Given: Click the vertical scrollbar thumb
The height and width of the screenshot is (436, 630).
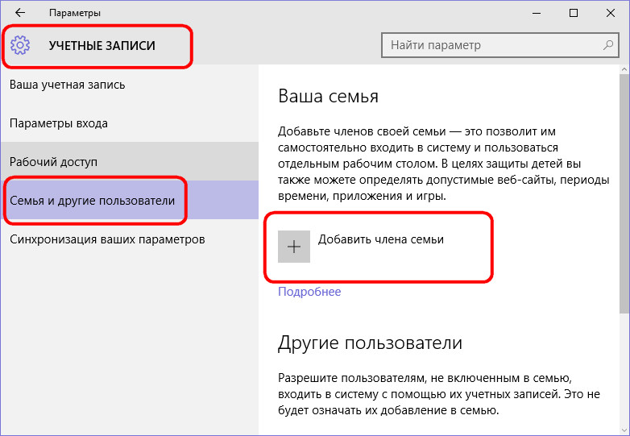Looking at the screenshot, I should [624, 193].
